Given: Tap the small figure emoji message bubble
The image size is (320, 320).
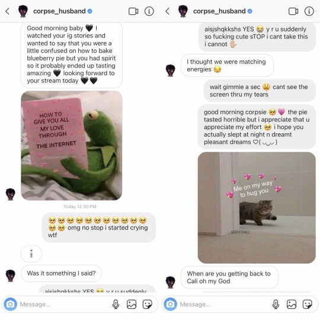Looking at the screenshot, I should (x=31, y=254).
